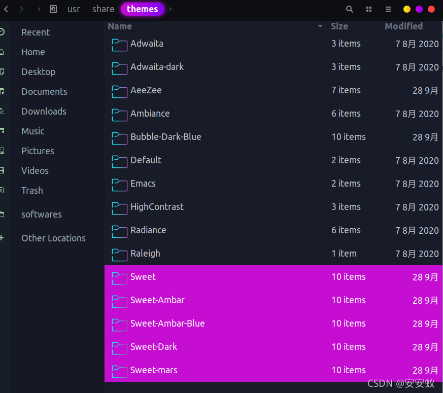Click the Sweet-Dark folder name
This screenshot has height=393, width=443.
pyautogui.click(x=154, y=347)
